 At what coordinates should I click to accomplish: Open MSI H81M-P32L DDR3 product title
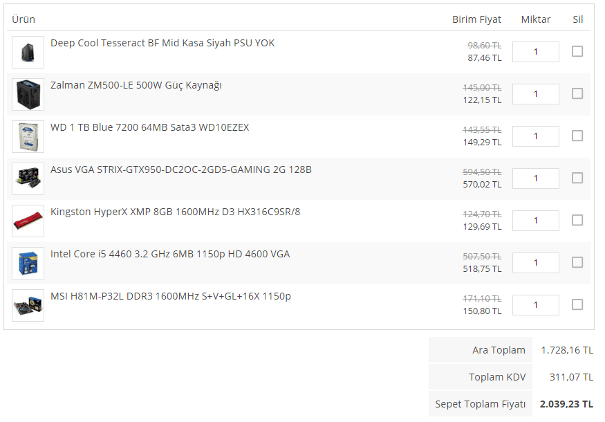[x=171, y=296]
